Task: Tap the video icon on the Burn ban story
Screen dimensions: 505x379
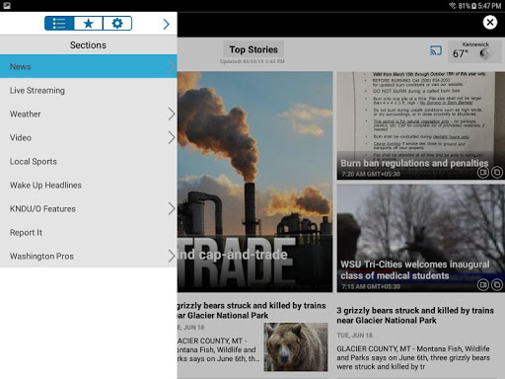Action: pos(483,172)
